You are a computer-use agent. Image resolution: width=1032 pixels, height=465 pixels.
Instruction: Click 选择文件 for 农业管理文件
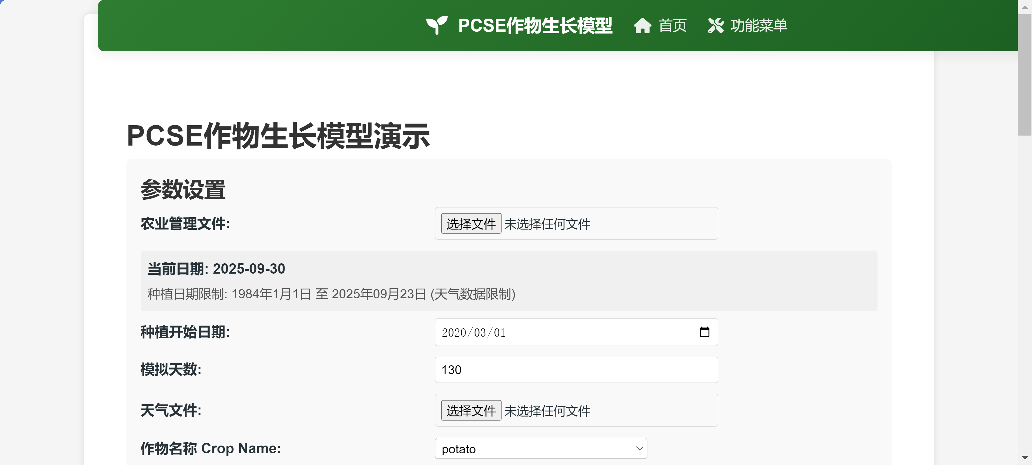coord(471,224)
